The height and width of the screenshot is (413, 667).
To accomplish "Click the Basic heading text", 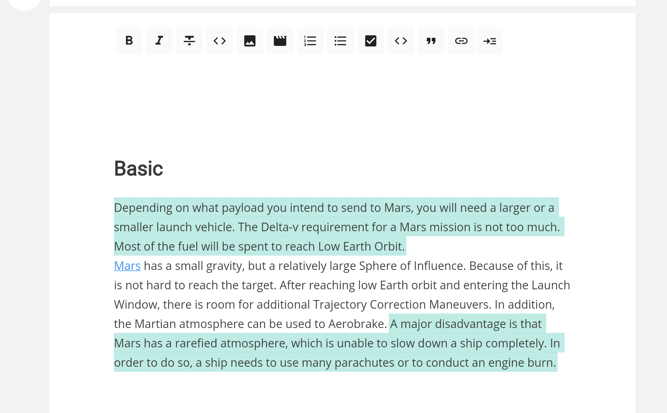I will tap(138, 168).
